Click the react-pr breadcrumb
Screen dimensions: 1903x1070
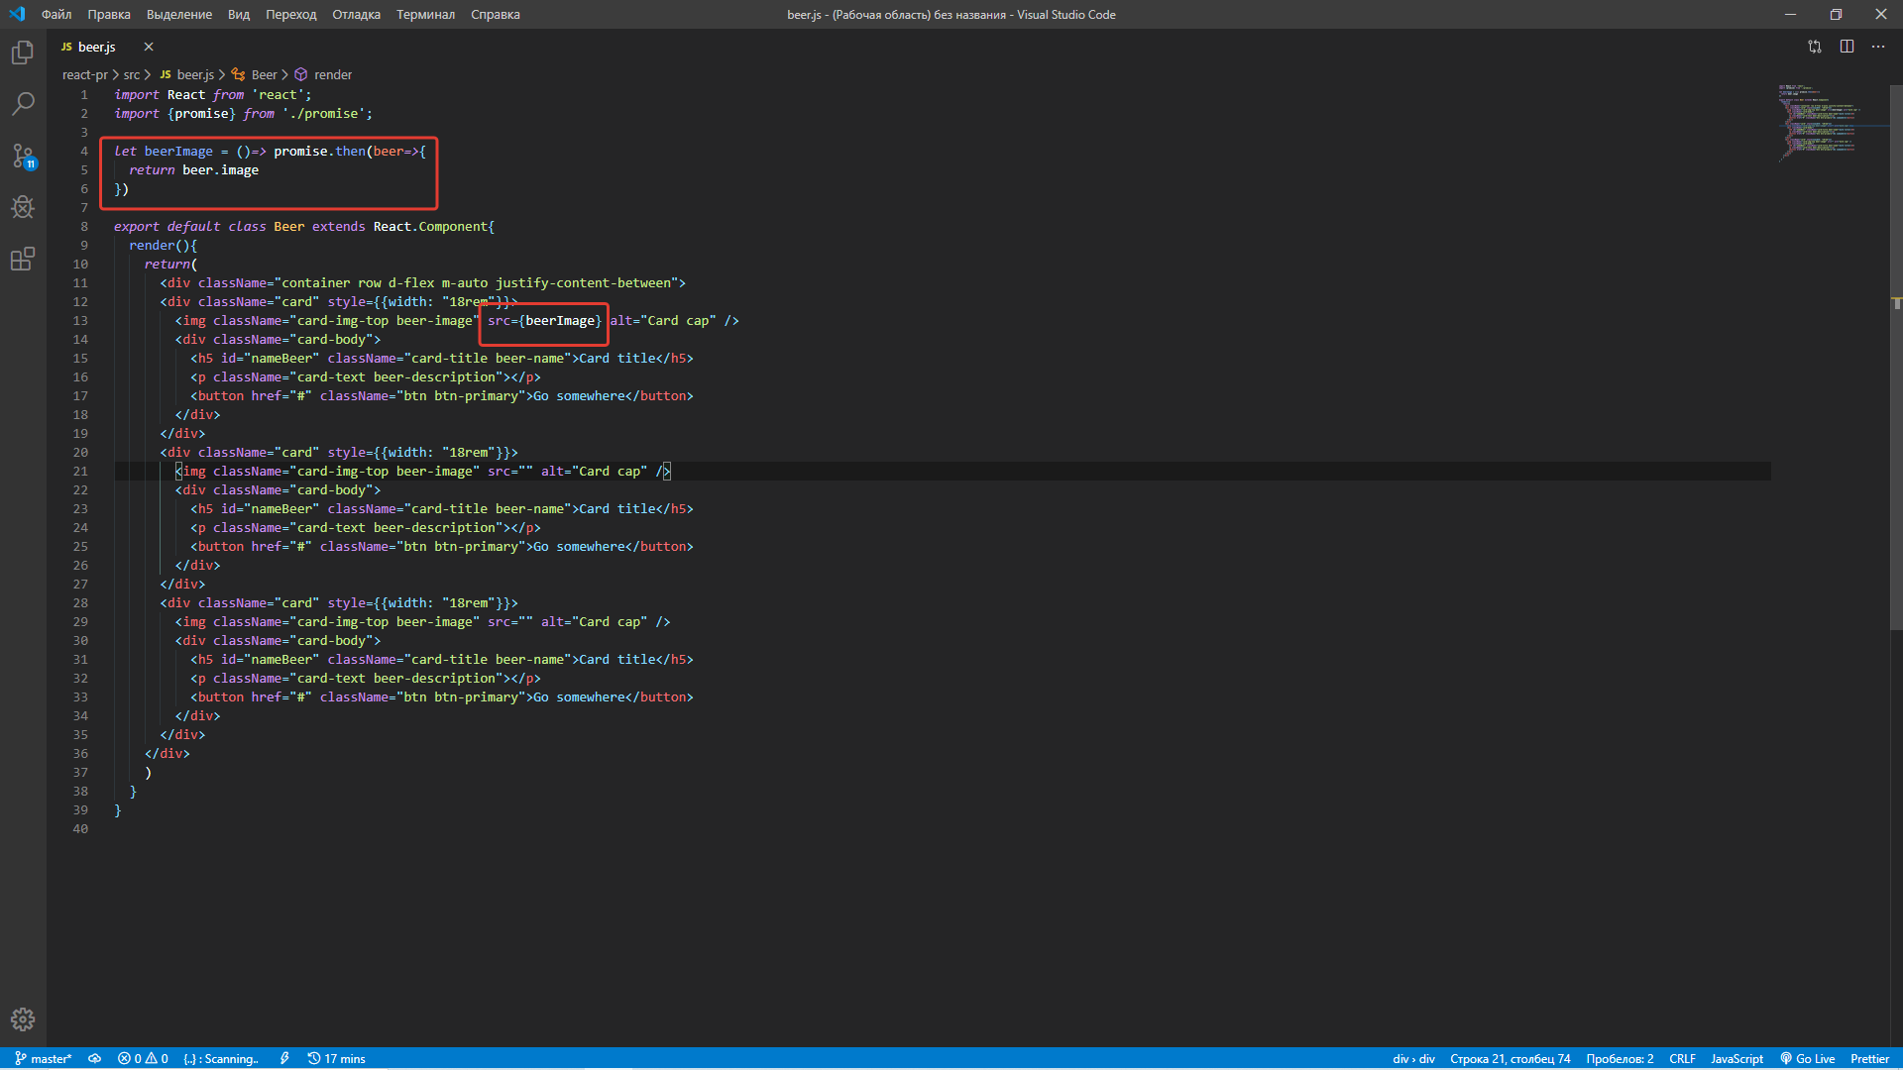(x=85, y=74)
